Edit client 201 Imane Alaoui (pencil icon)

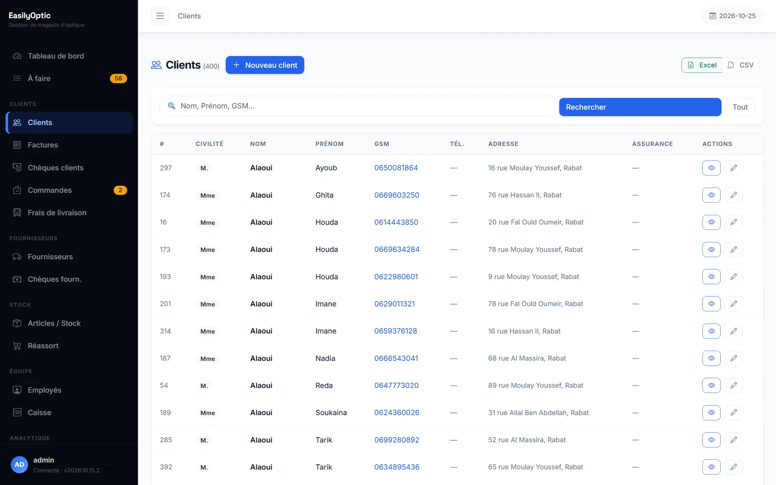(x=734, y=304)
